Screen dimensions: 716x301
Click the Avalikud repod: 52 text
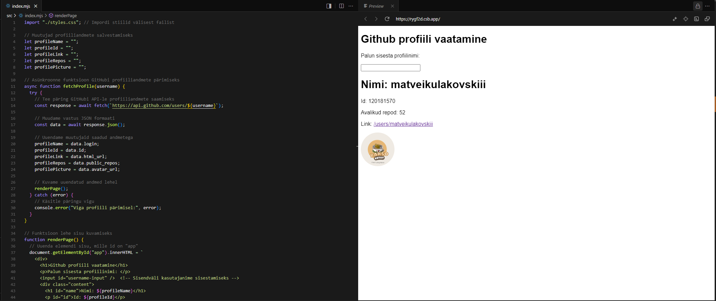click(383, 112)
